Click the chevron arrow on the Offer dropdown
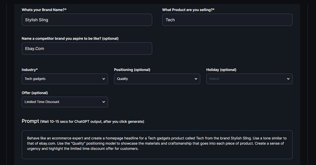 tap(104, 102)
